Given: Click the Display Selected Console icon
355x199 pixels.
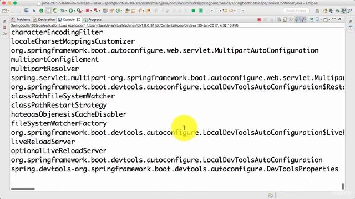Looking at the screenshot, I should coord(318,19).
